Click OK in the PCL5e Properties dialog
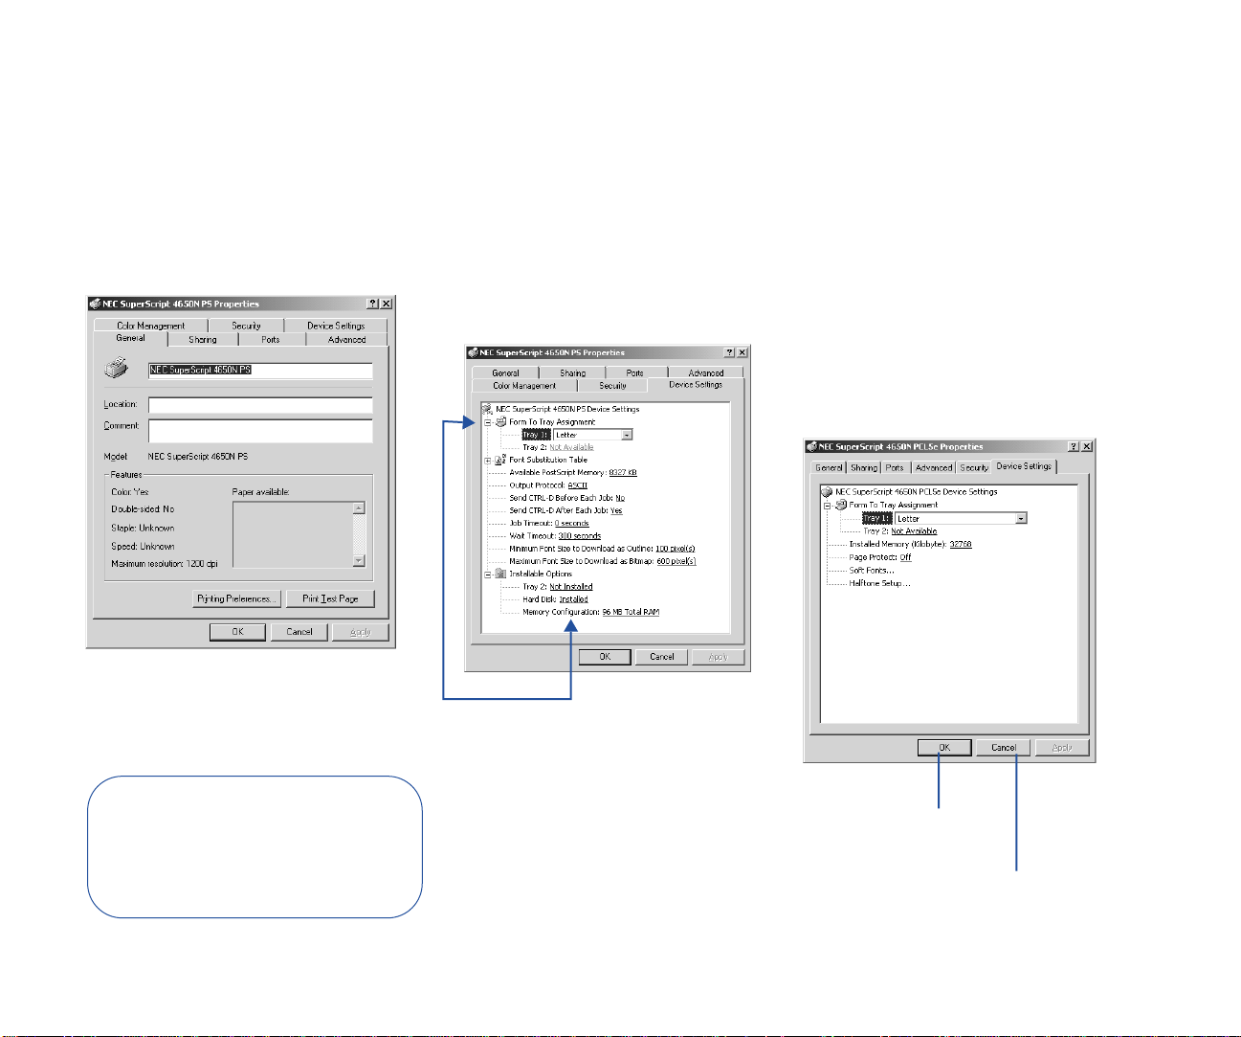 pyautogui.click(x=944, y=747)
